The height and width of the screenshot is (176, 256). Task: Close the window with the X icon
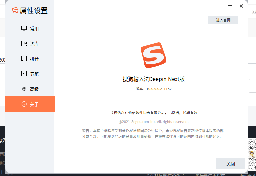(x=241, y=6)
